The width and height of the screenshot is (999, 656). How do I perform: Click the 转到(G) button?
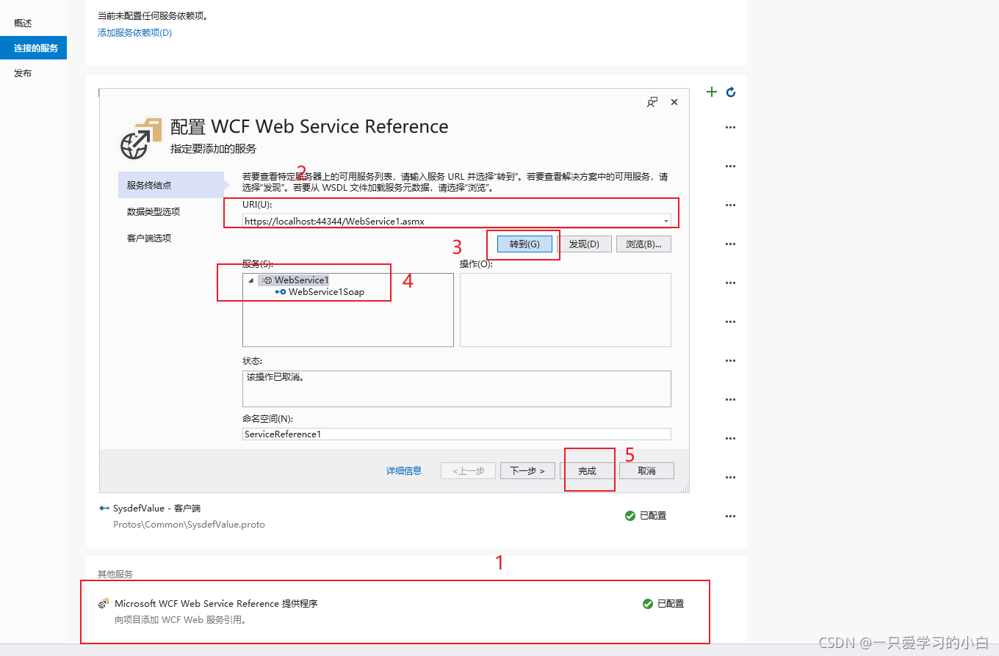point(524,244)
